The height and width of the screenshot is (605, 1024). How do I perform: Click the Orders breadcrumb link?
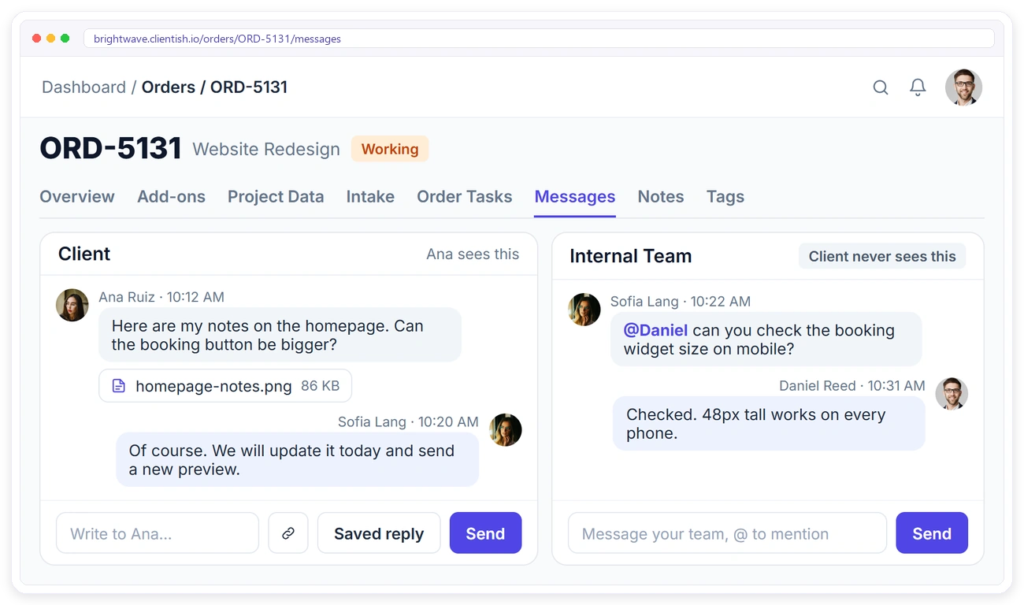(x=168, y=87)
